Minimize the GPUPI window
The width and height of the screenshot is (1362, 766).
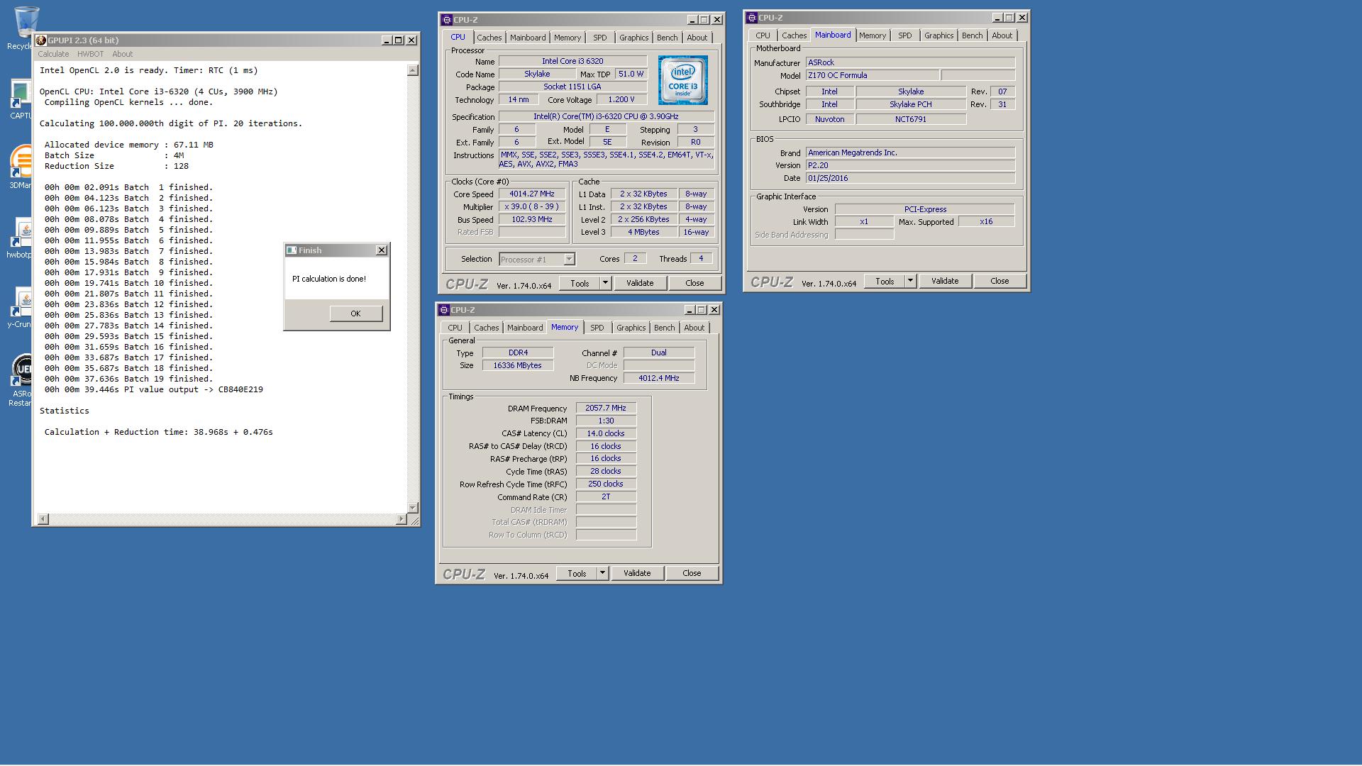click(387, 40)
